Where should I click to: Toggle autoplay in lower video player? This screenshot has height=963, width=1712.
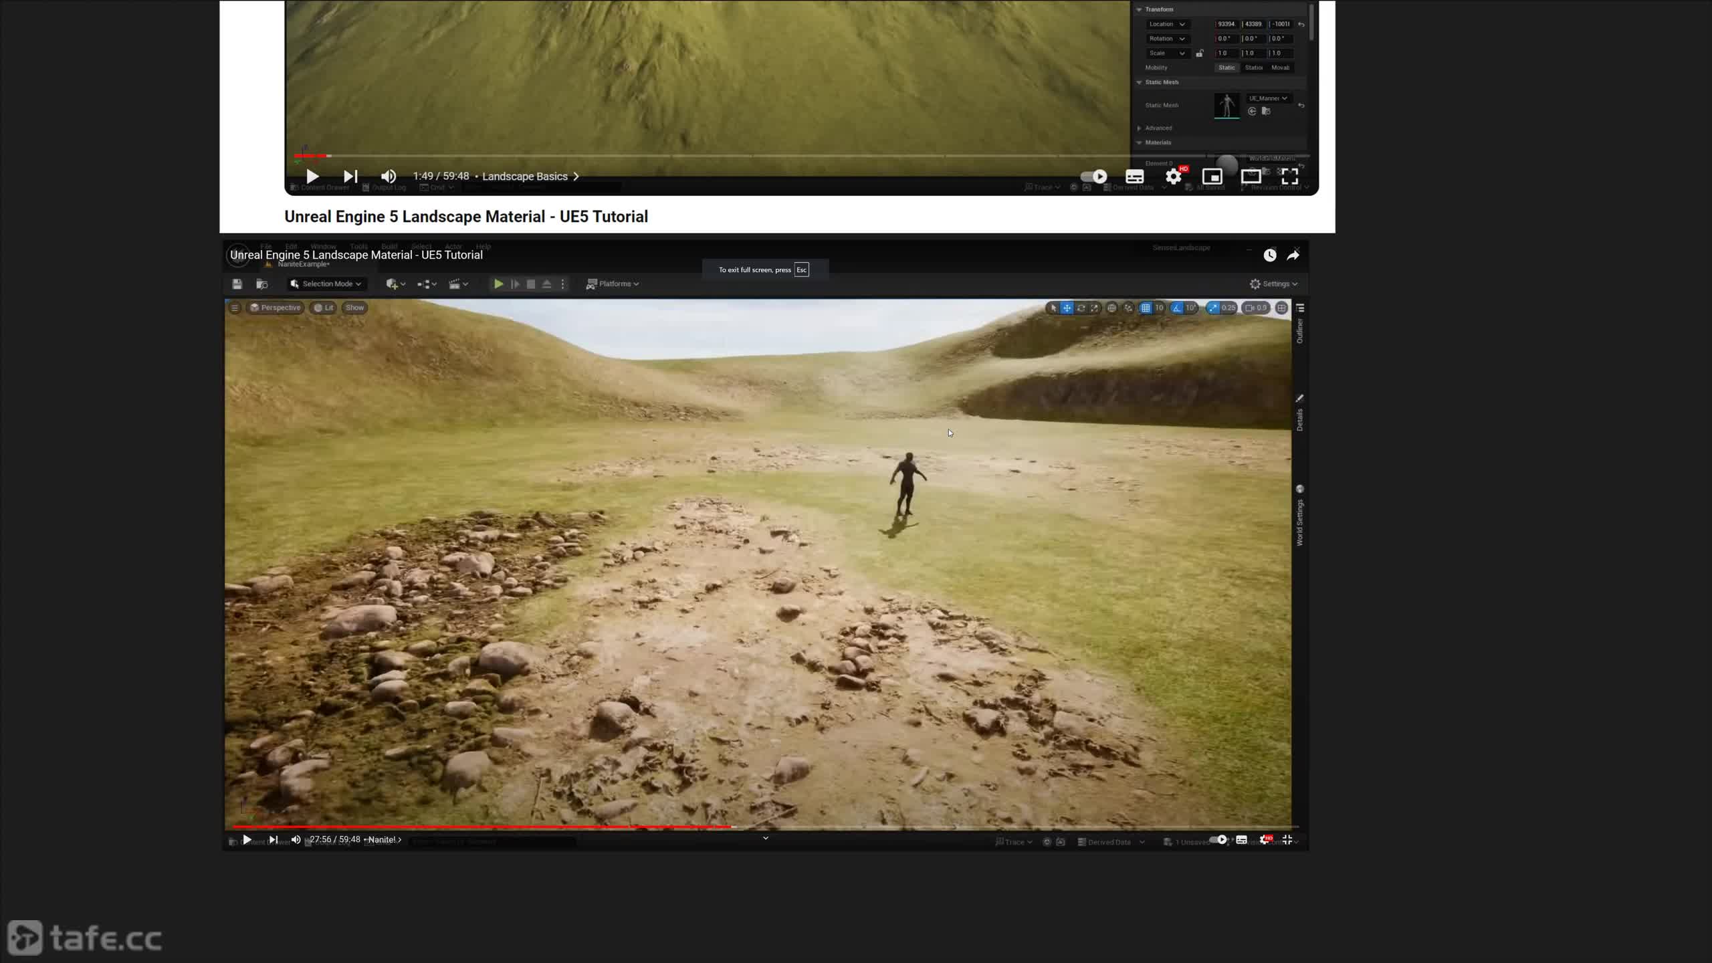coord(1218,840)
